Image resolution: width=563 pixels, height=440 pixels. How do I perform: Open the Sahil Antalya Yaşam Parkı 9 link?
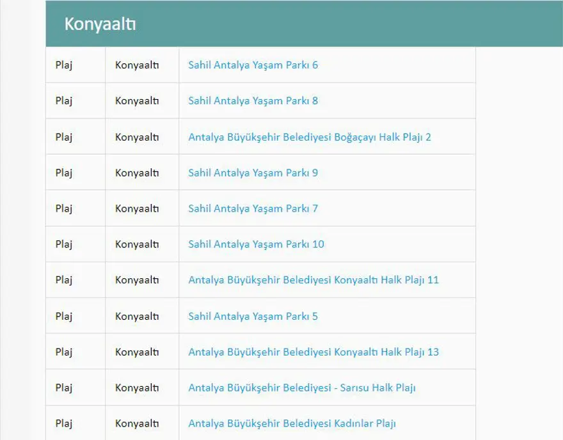point(253,172)
